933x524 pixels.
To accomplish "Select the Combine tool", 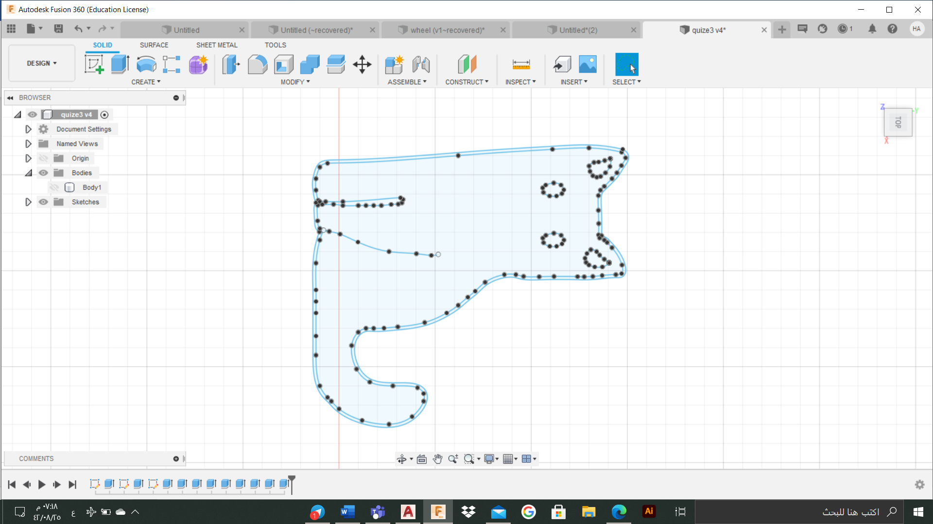I will pyautogui.click(x=310, y=64).
